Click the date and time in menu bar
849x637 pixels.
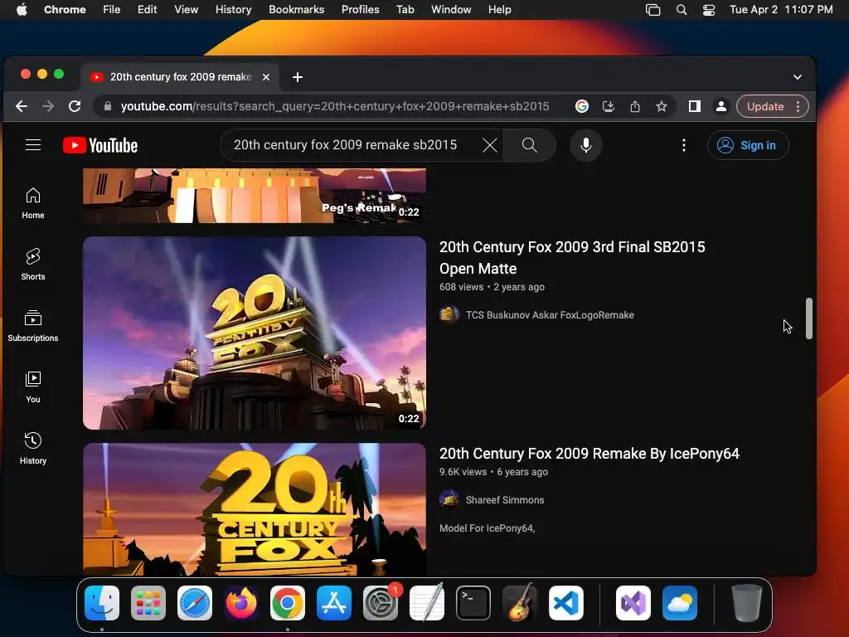click(781, 10)
